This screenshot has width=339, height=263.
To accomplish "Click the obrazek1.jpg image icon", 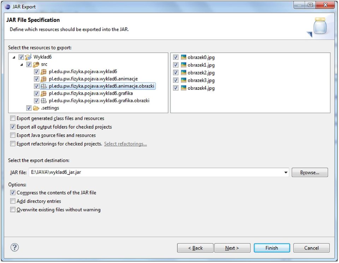I will click(184, 65).
